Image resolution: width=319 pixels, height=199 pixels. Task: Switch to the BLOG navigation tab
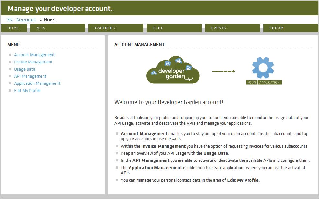click(174, 28)
